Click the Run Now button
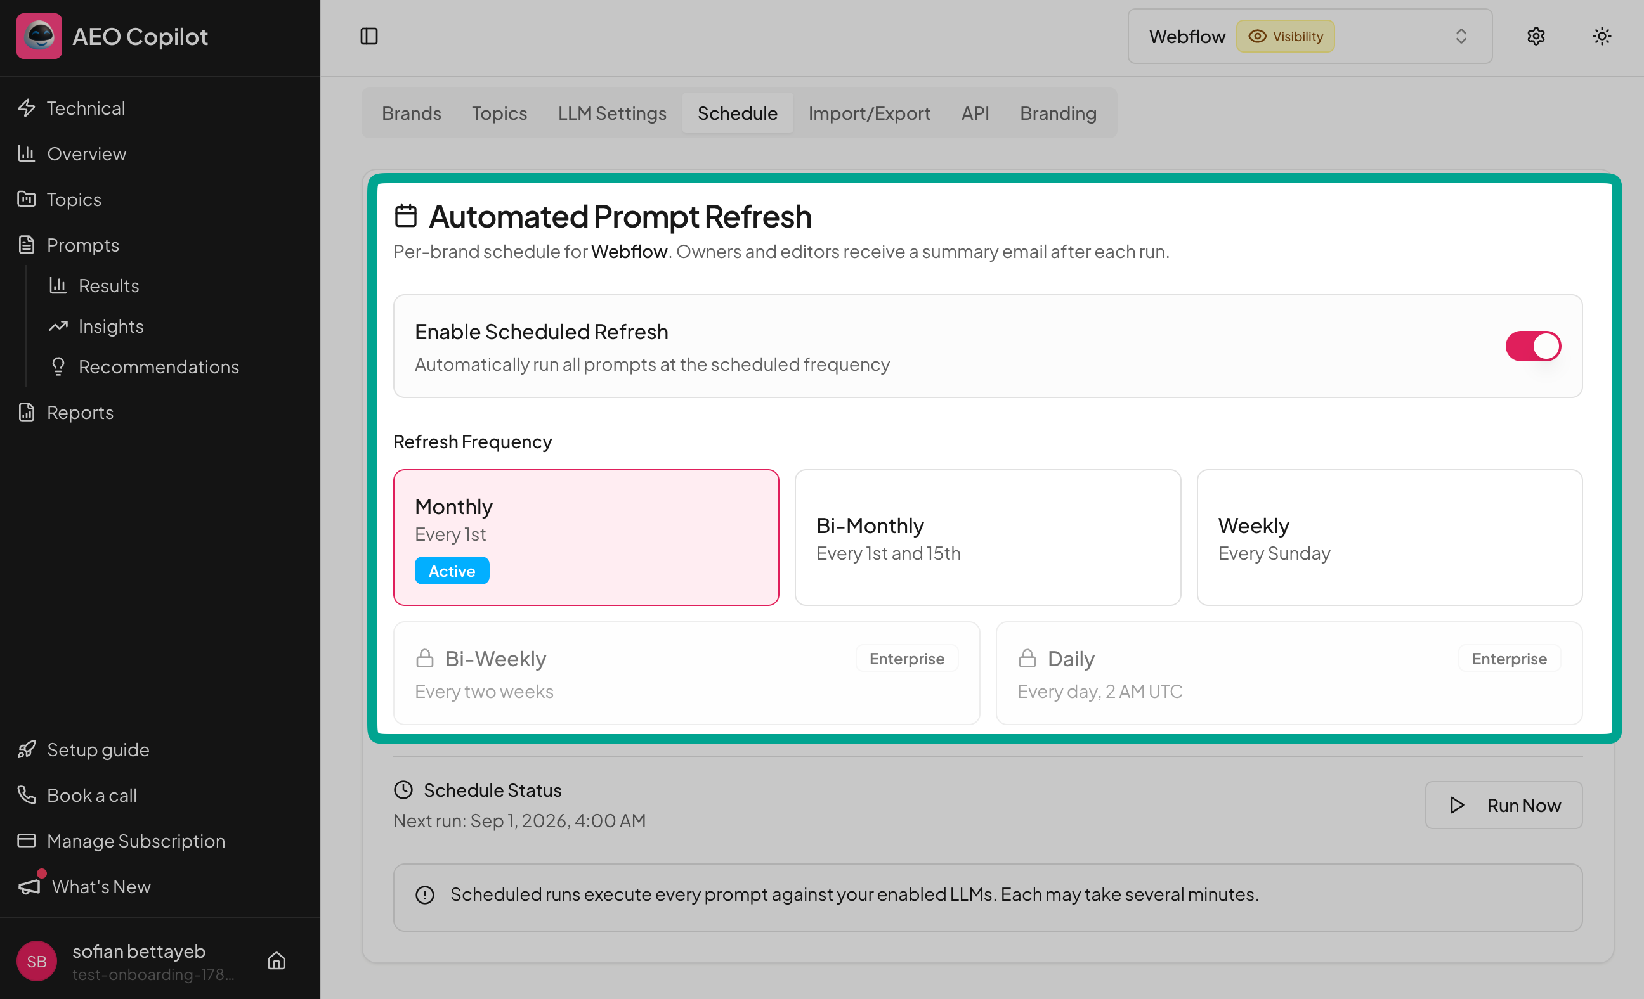The width and height of the screenshot is (1644, 999). point(1503,805)
